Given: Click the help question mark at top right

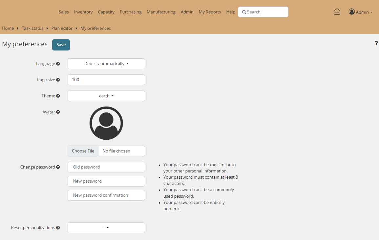Looking at the screenshot, I should pyautogui.click(x=376, y=43).
